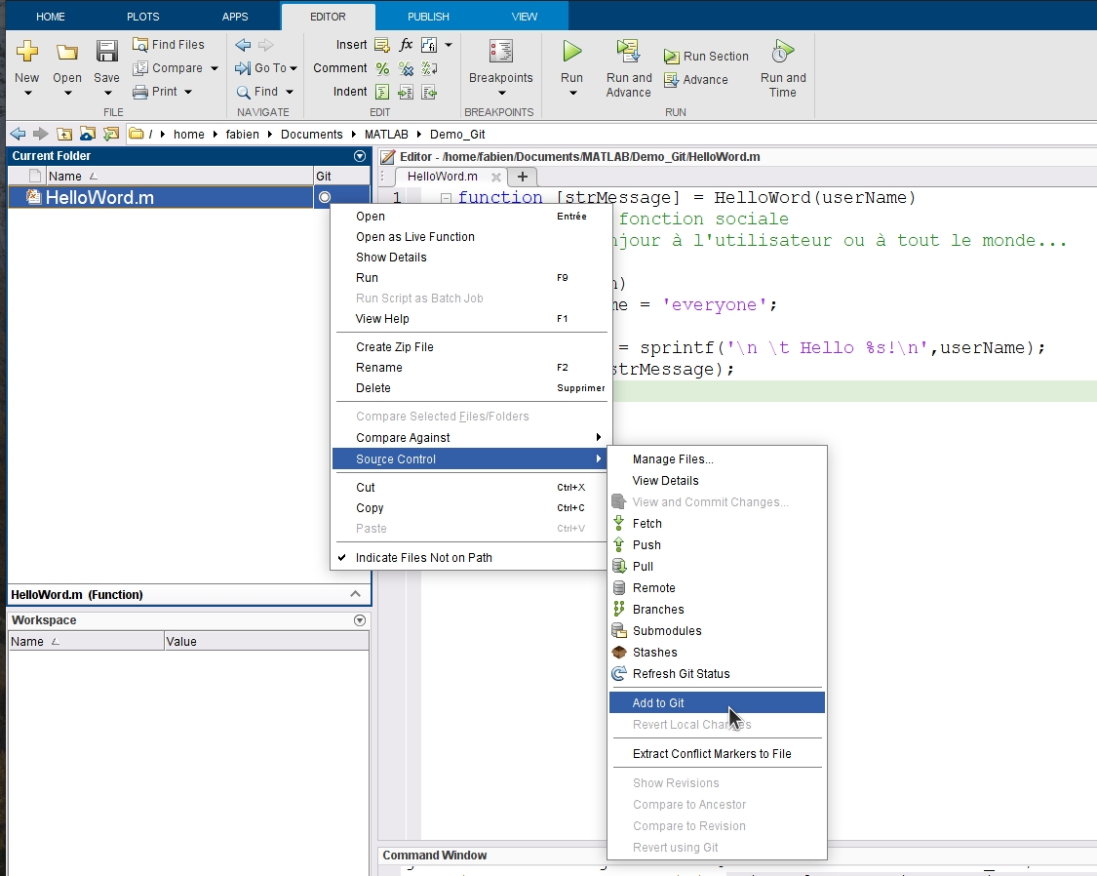Collapse the function code fold marker on line 1

(x=446, y=198)
